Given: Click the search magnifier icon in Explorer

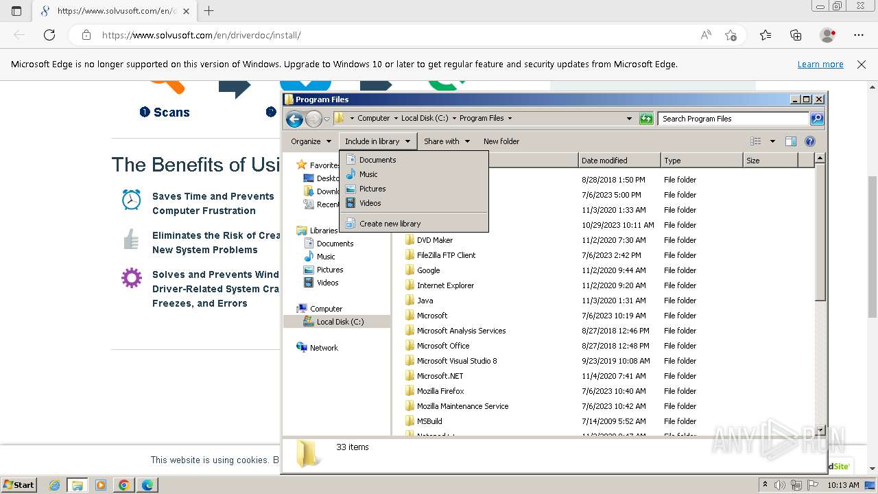Looking at the screenshot, I should (816, 119).
